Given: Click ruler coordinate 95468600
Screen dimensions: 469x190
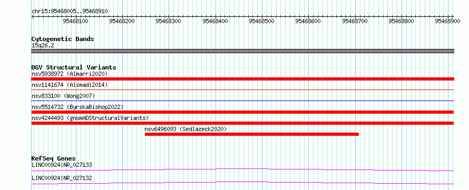Looking at the screenshot, I should point(308,21).
